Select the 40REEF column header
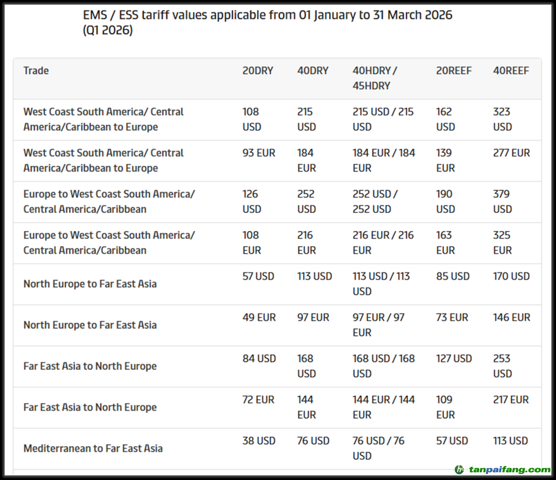 pyautogui.click(x=511, y=71)
